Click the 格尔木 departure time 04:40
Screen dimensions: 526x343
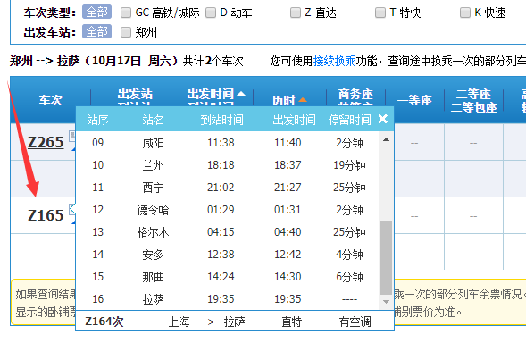(288, 232)
